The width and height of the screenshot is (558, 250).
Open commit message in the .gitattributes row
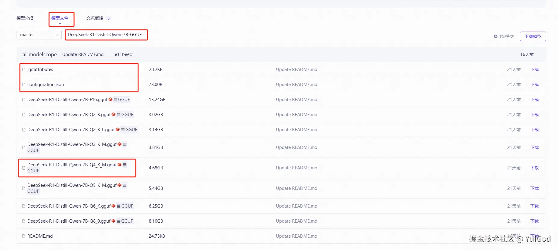pyautogui.click(x=296, y=69)
